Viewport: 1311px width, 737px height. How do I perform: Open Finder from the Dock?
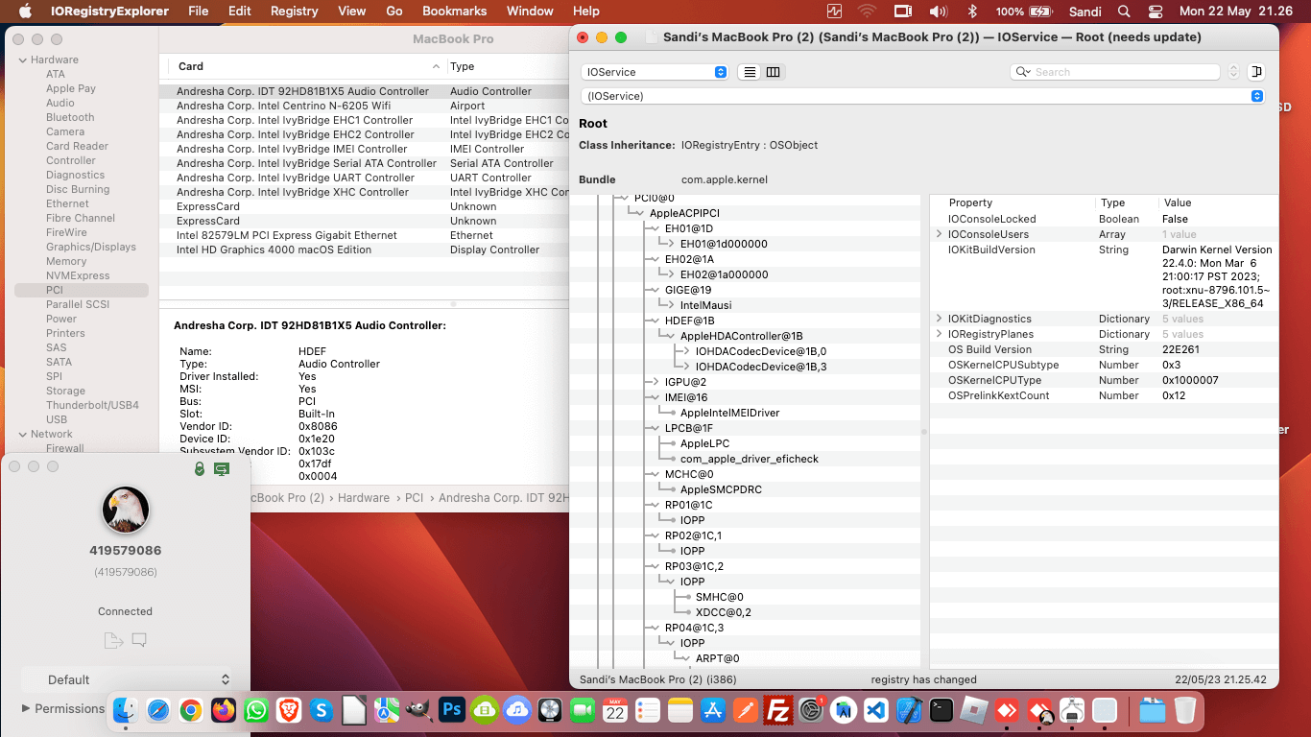tap(126, 710)
